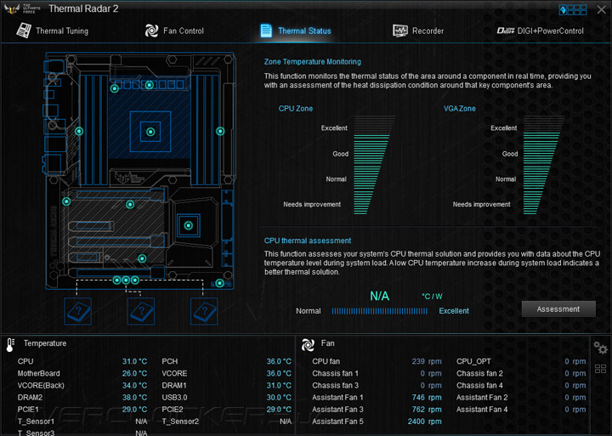The height and width of the screenshot is (436, 612).
Task: Click the MotherBoard temperature row
Action: [x=82, y=374]
